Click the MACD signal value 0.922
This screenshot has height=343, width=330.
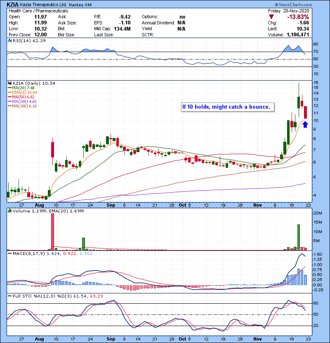70,254
